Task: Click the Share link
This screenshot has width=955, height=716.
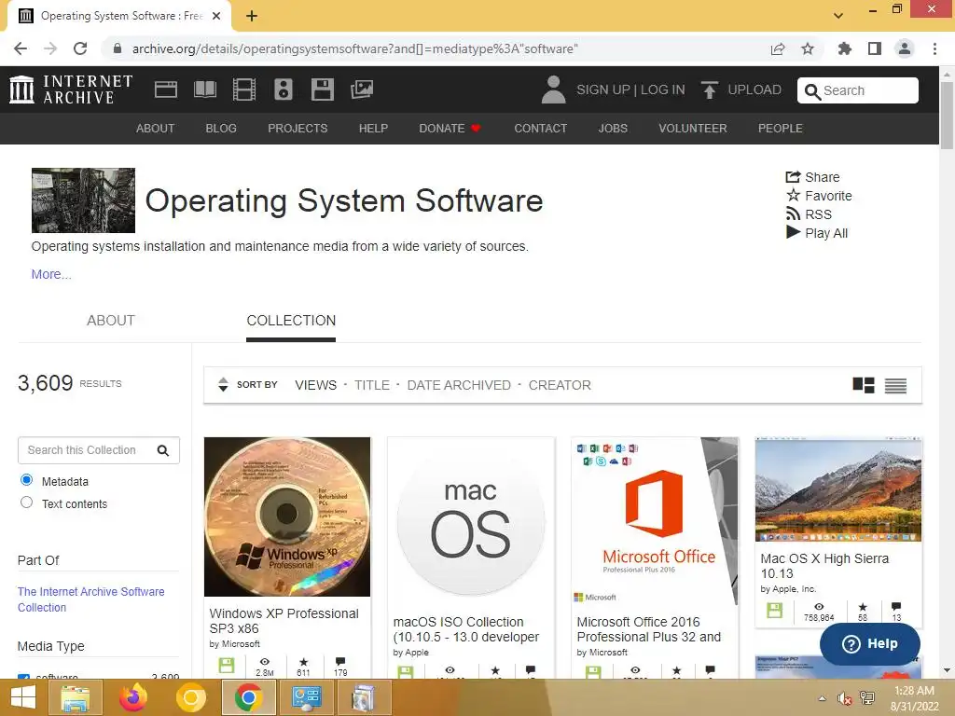Action: [812, 177]
